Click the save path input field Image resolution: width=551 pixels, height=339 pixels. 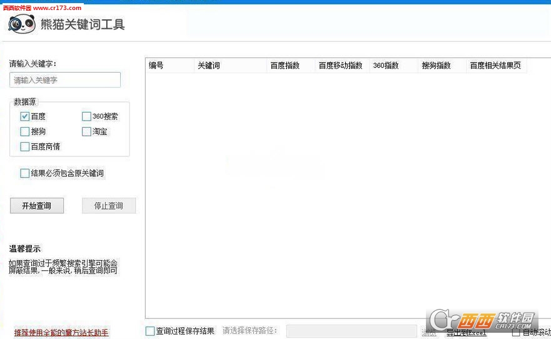click(351, 331)
